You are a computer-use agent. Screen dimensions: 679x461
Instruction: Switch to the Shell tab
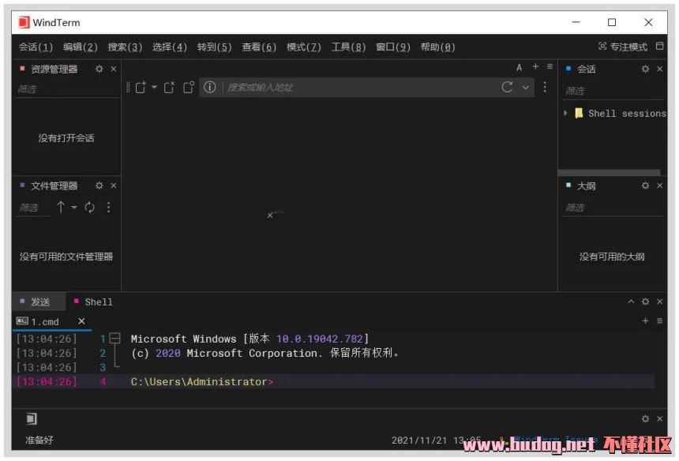point(93,302)
